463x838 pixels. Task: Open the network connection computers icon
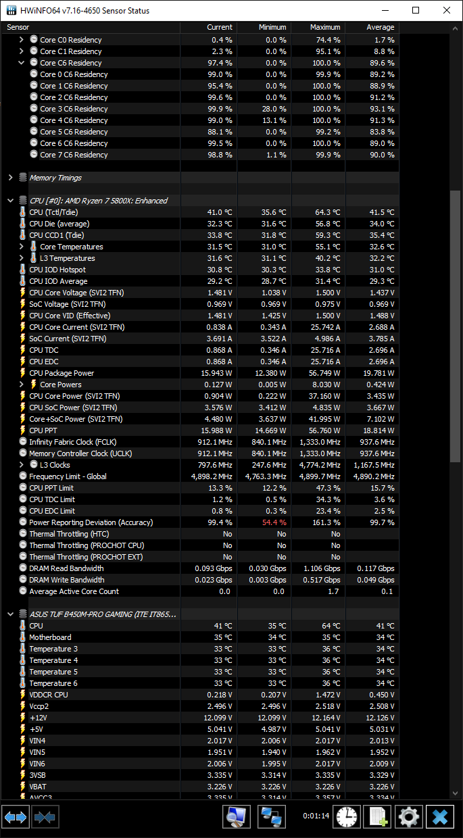click(x=272, y=817)
